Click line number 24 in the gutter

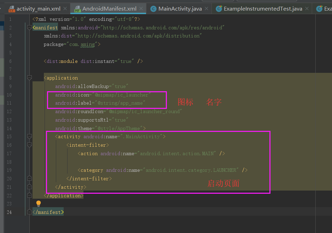(x=9, y=212)
